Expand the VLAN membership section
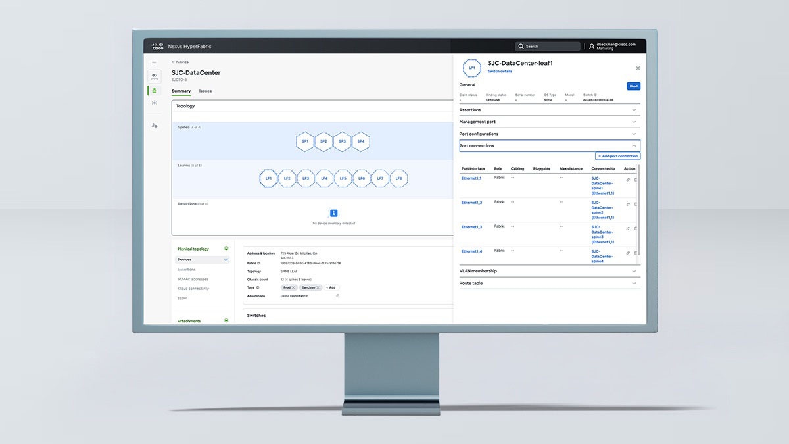Viewport: 789px width, 444px height. click(x=549, y=271)
